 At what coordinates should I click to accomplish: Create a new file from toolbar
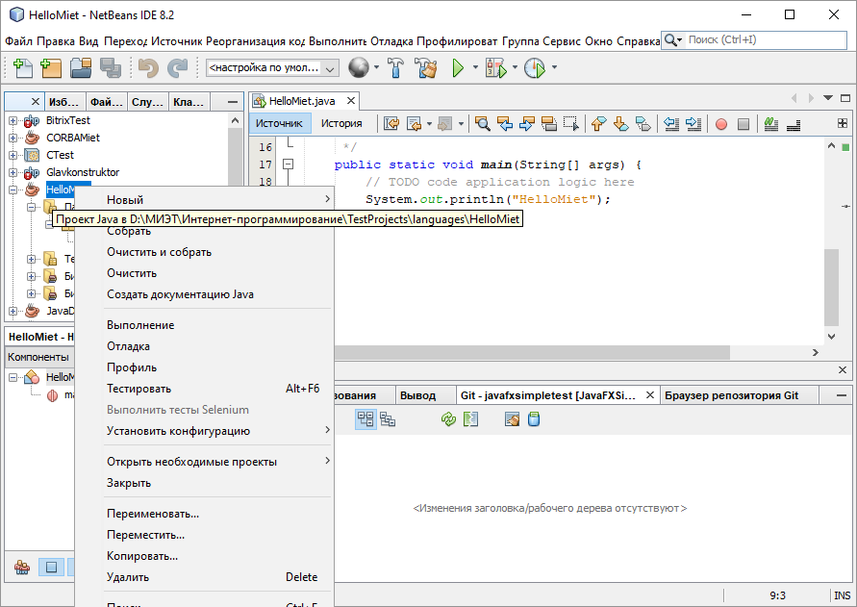click(22, 67)
